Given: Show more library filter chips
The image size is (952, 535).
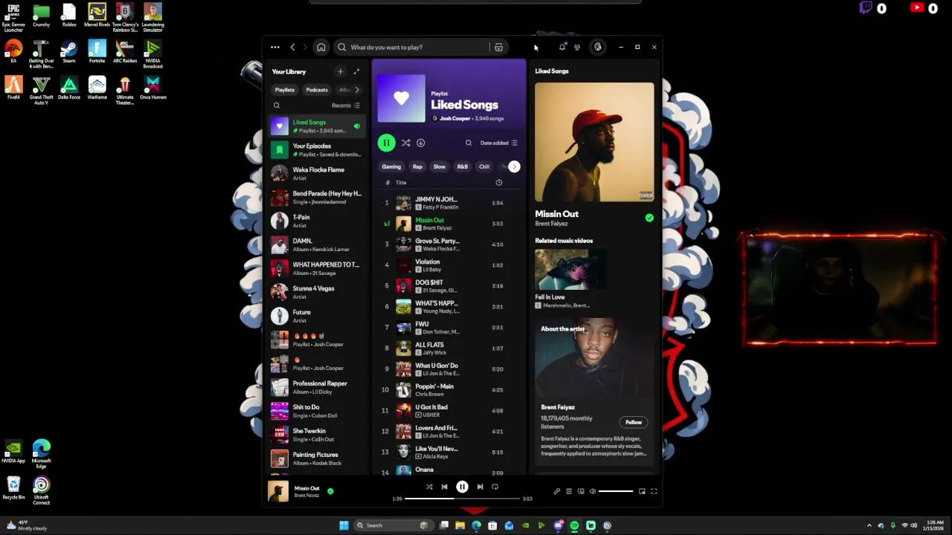Looking at the screenshot, I should pos(356,90).
